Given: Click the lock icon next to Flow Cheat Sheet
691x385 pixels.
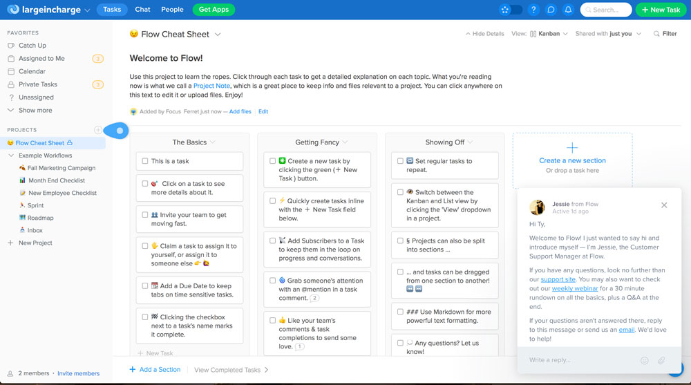Looking at the screenshot, I should pos(70,143).
